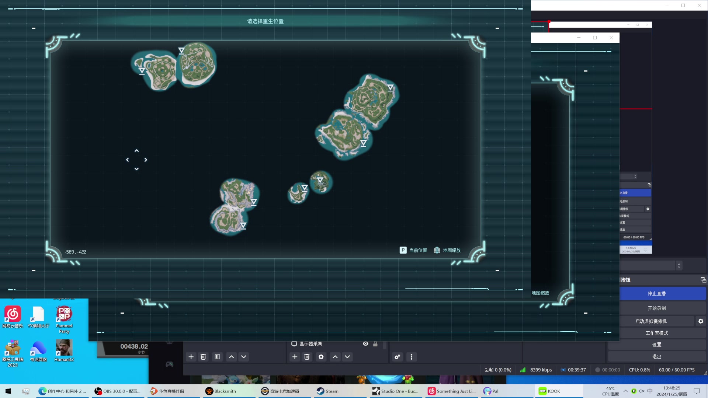The width and height of the screenshot is (708, 398).
Task: Remove the selected OBS source
Action: [x=307, y=357]
